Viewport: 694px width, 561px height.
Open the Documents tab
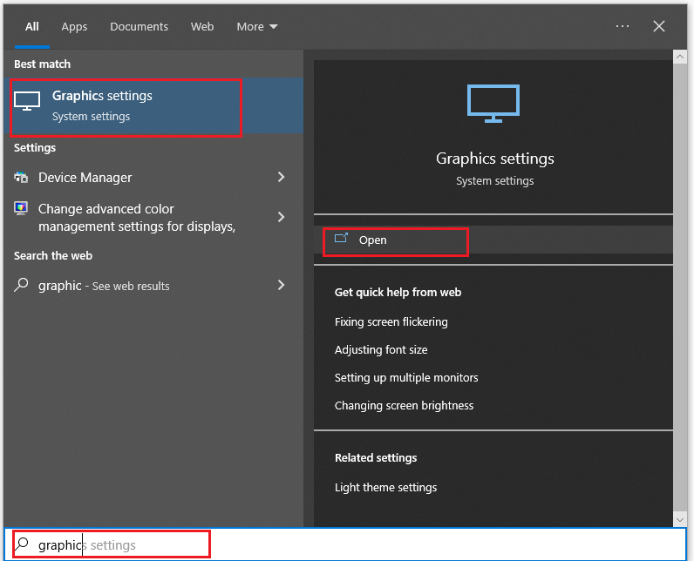tap(139, 26)
